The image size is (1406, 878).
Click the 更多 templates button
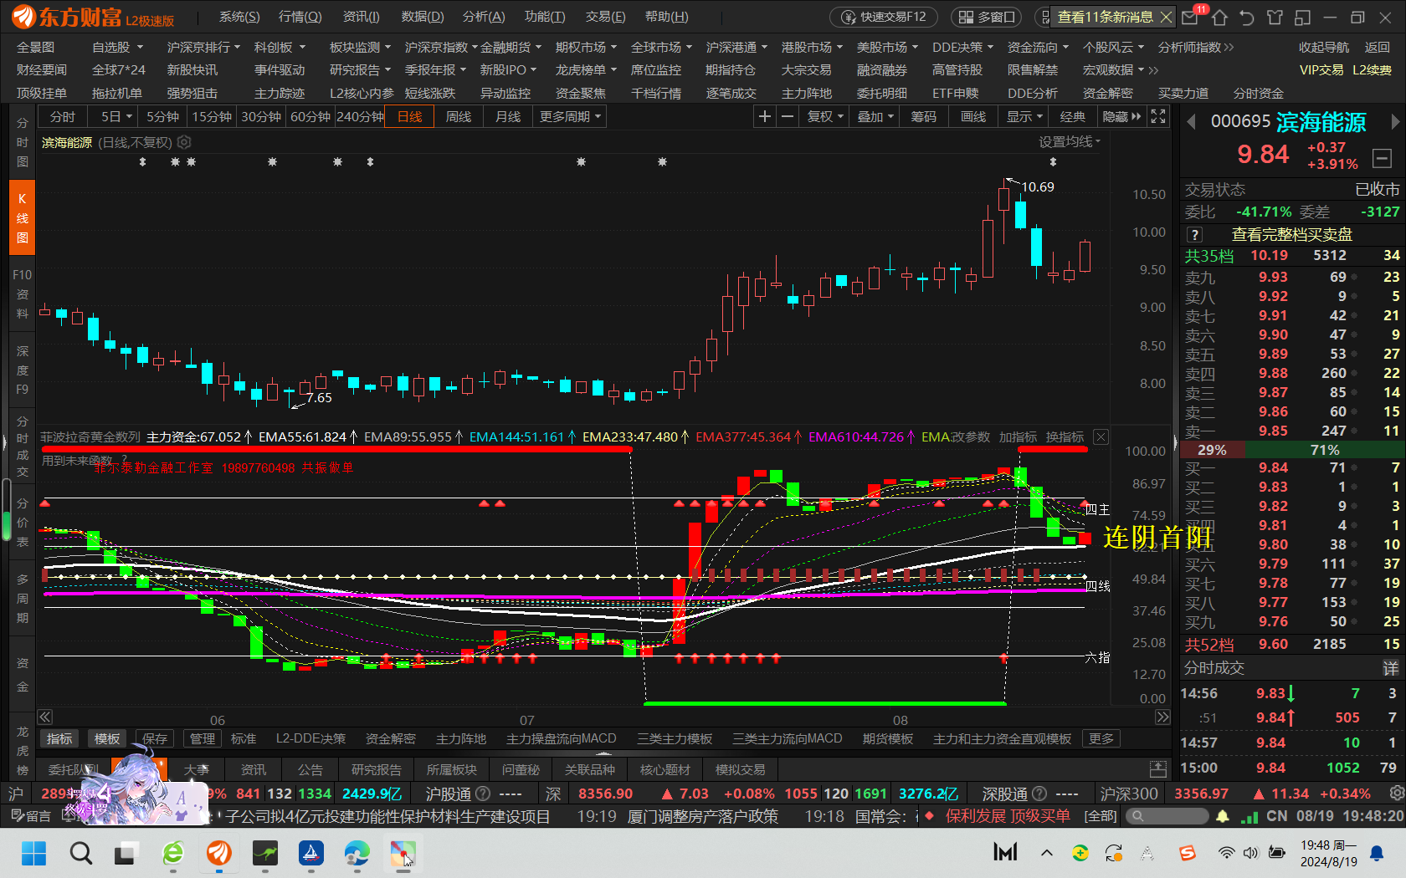click(1101, 739)
